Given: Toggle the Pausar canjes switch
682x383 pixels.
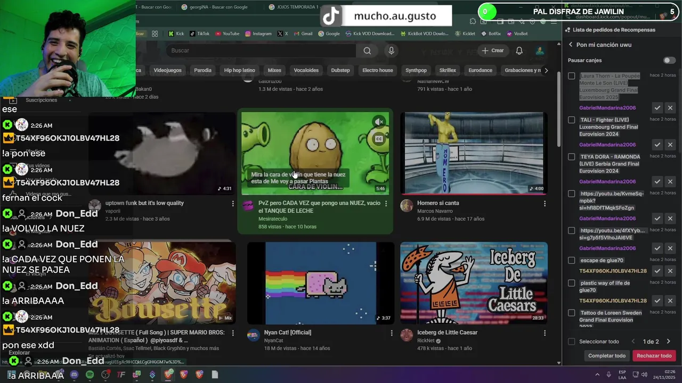Looking at the screenshot, I should pos(669,60).
